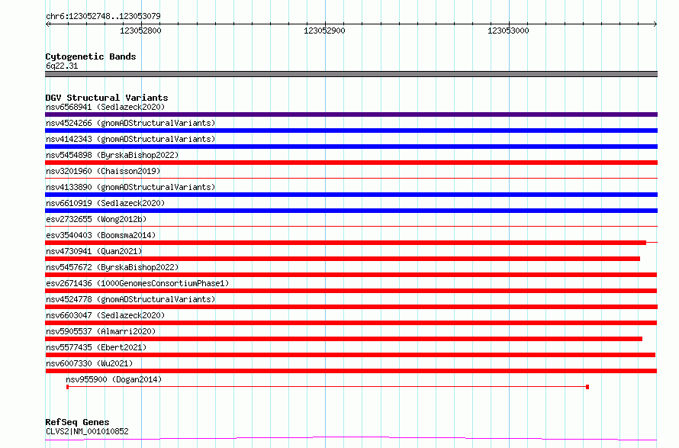Click the right arrow of the ruler
679x448 pixels.
click(655, 24)
